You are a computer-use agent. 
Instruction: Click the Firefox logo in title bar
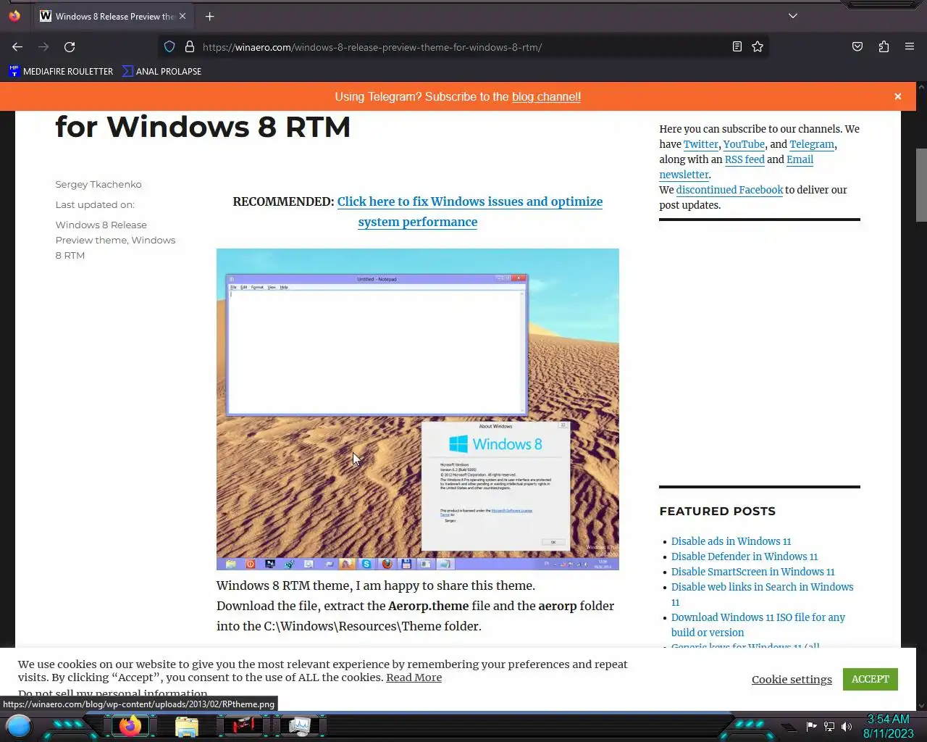click(14, 16)
